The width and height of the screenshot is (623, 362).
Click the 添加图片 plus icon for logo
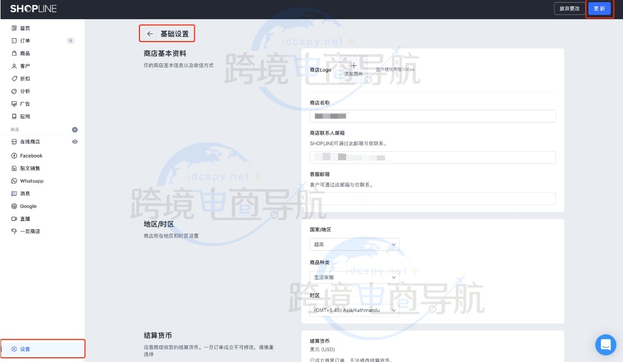pyautogui.click(x=354, y=67)
